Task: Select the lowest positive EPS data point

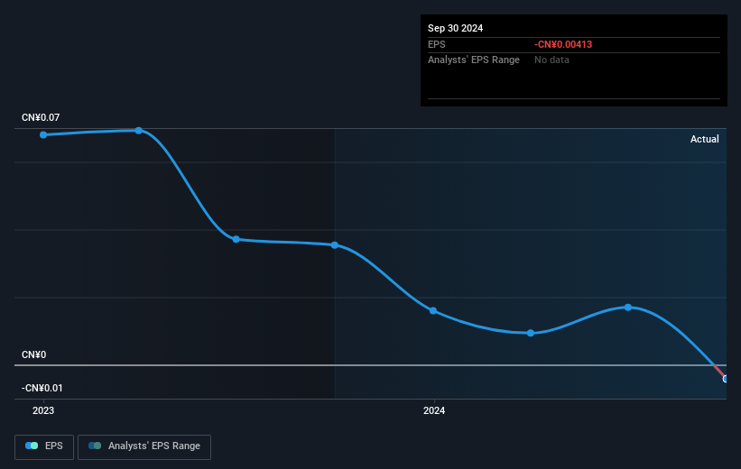Action: coord(531,333)
